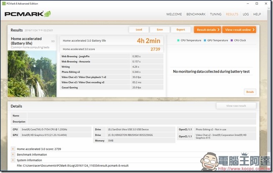The height and width of the screenshot is (173, 273).
Task: Toggle CPU Temperature legend swatch
Action: (x=178, y=40)
